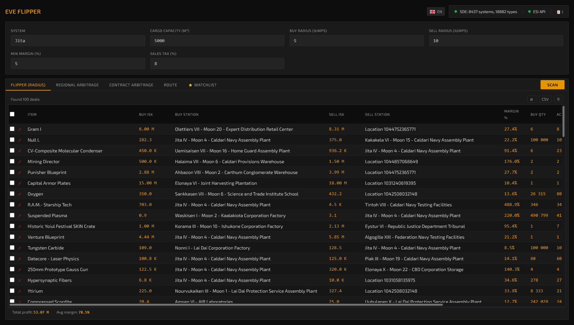Pin the Suspended Plasma row
The image size is (574, 325).
20,216
